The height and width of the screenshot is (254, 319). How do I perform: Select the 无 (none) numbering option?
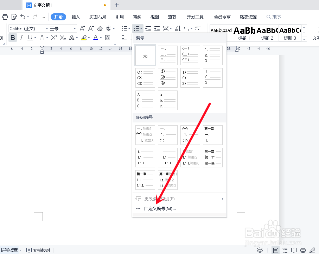point(145,55)
